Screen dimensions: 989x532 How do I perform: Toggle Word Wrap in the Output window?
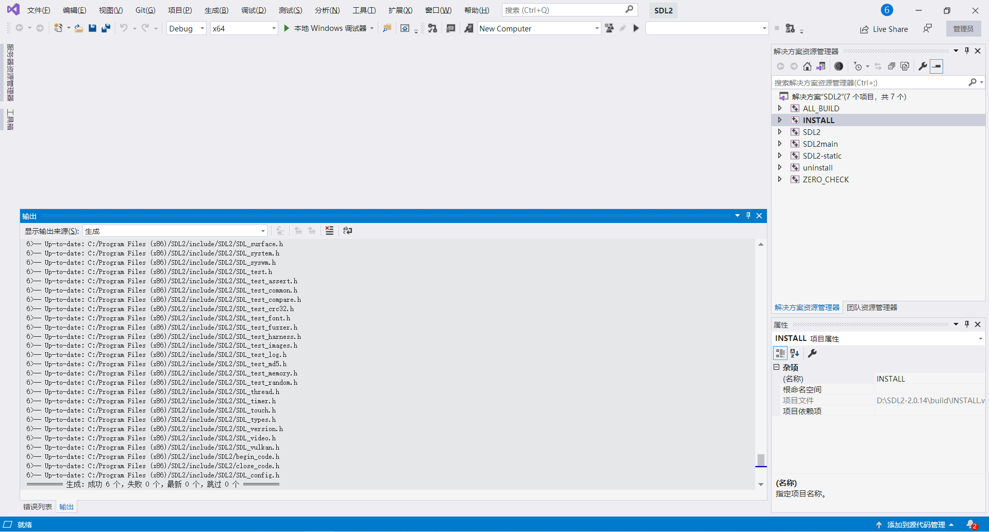pyautogui.click(x=348, y=231)
